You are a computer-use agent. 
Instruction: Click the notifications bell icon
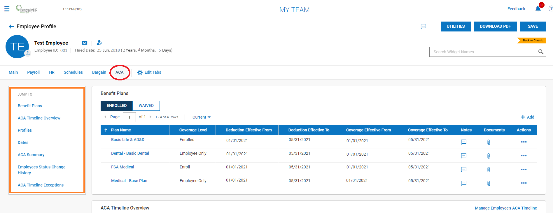point(538,9)
